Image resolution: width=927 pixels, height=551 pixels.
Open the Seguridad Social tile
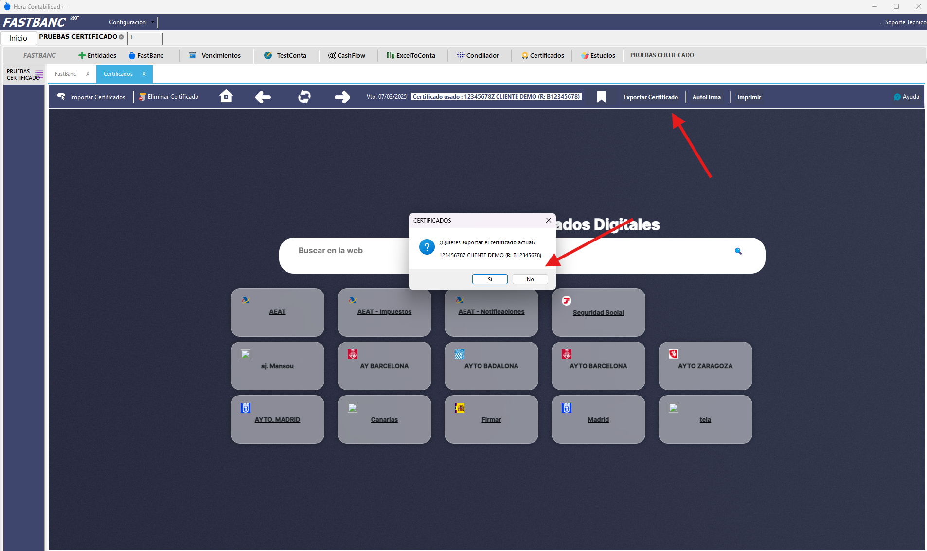598,312
